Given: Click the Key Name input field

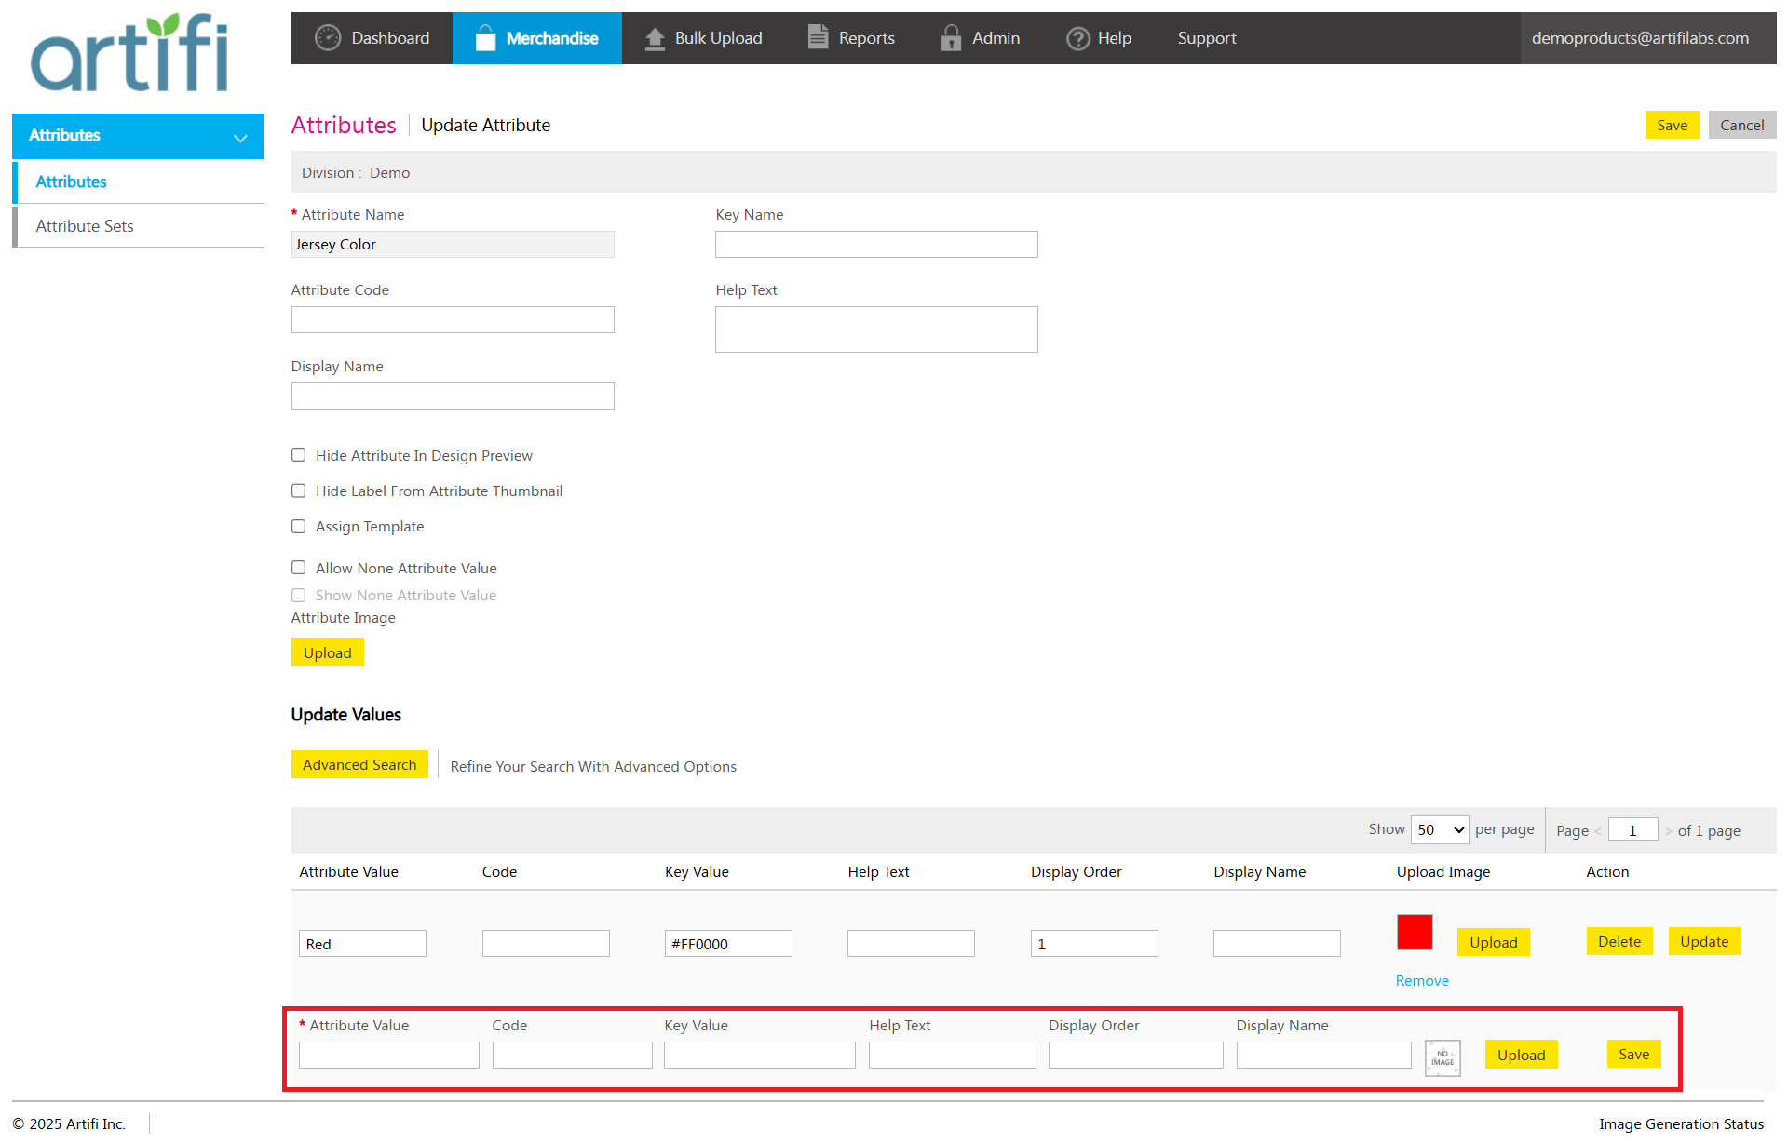Looking at the screenshot, I should [875, 245].
